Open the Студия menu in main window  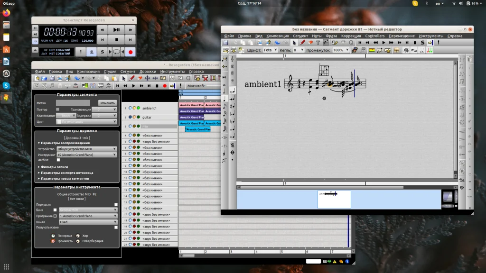pyautogui.click(x=110, y=72)
